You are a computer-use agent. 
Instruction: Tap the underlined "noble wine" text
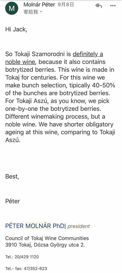pyautogui.click(x=20, y=62)
